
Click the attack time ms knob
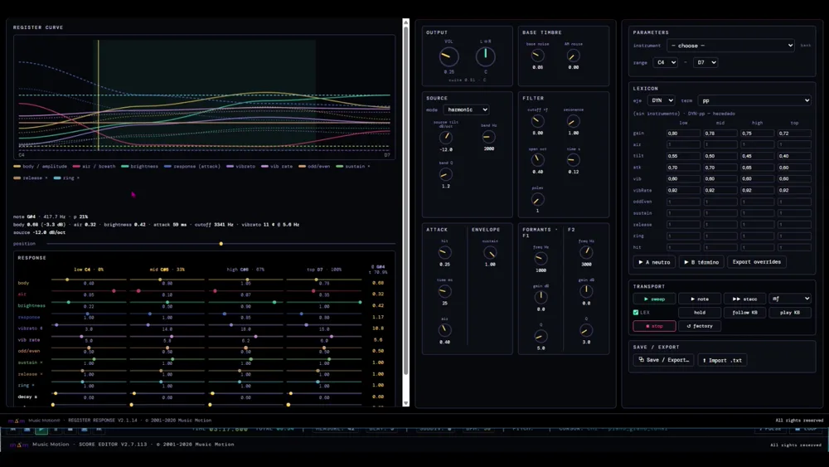(444, 291)
